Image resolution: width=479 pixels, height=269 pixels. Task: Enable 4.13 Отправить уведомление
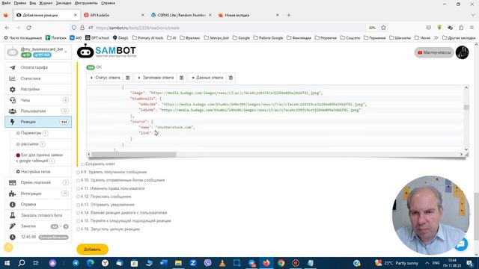[x=78, y=205]
